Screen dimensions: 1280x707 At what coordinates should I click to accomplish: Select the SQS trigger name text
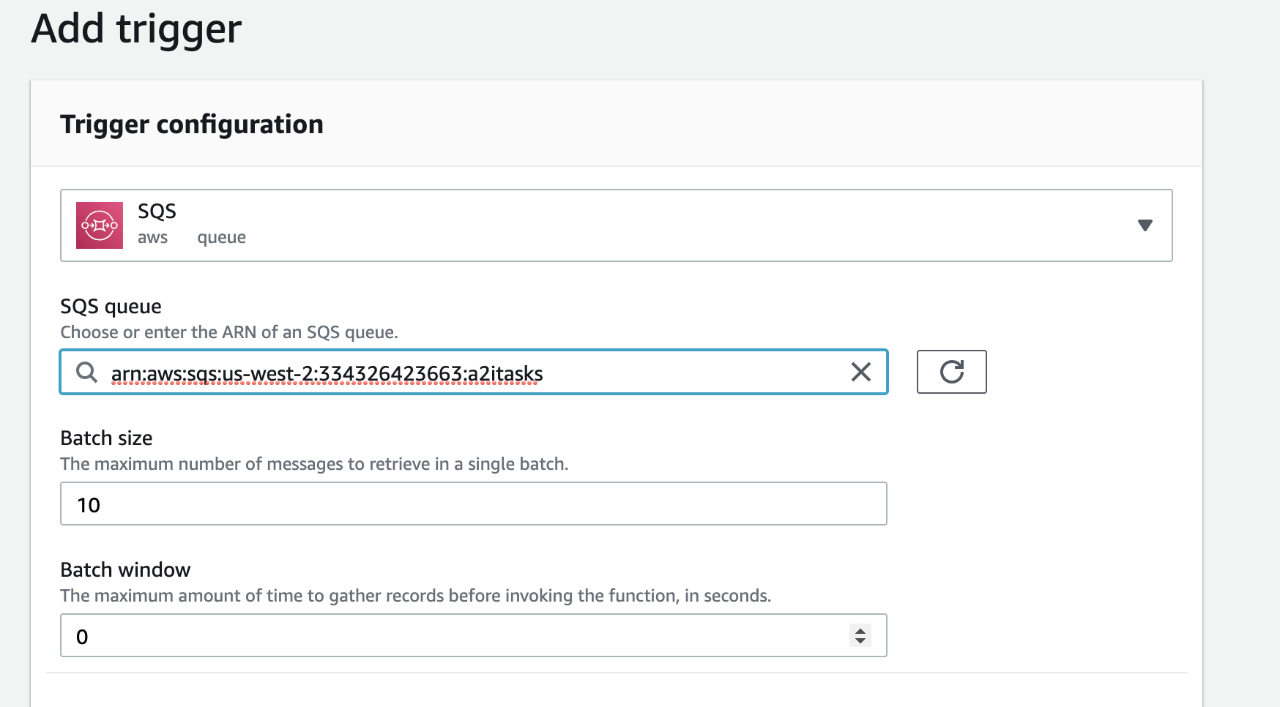(x=157, y=212)
